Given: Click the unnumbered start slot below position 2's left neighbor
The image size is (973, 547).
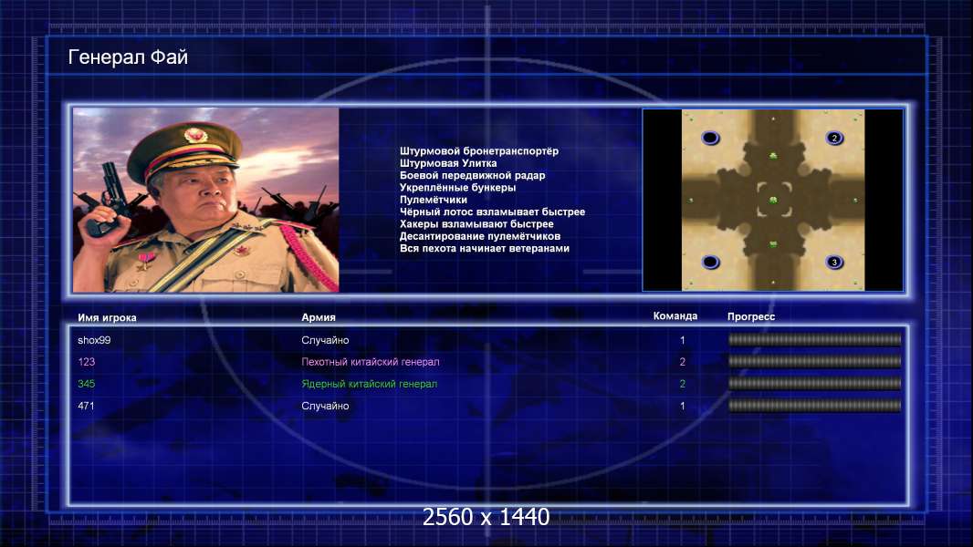Looking at the screenshot, I should pyautogui.click(x=710, y=262).
